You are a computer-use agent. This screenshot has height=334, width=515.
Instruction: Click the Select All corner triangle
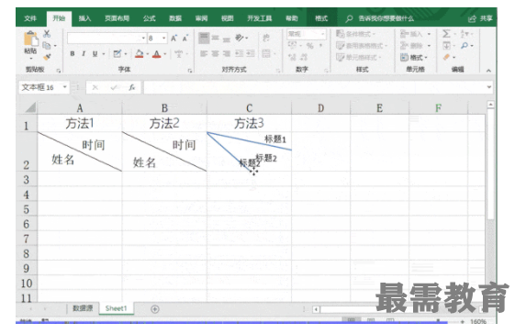30,107
